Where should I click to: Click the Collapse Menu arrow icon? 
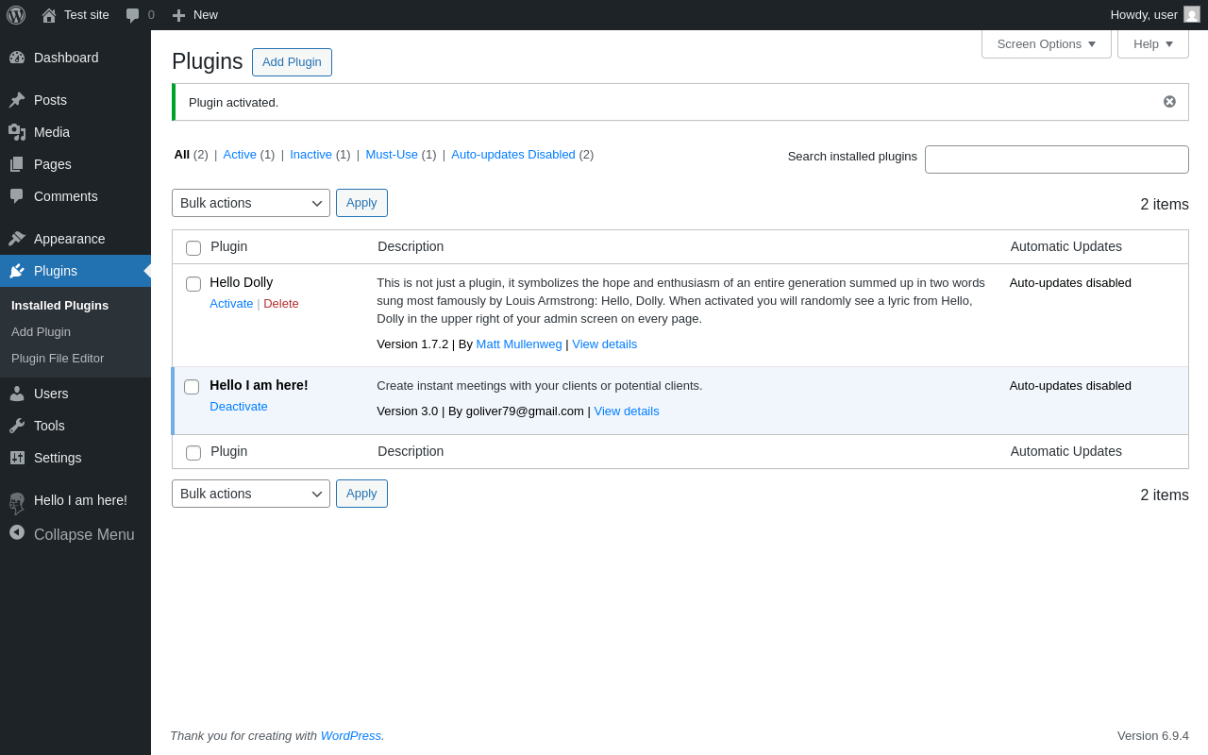[x=17, y=532]
